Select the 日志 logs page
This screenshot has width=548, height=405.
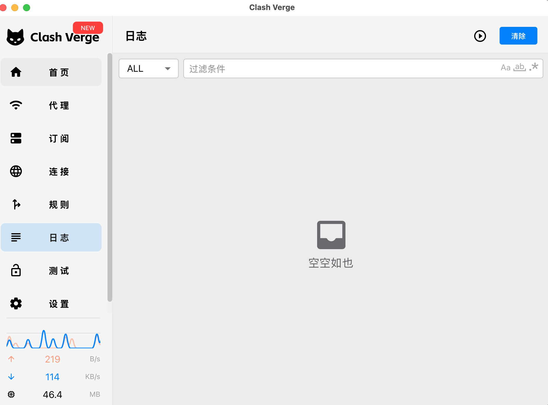pyautogui.click(x=51, y=237)
